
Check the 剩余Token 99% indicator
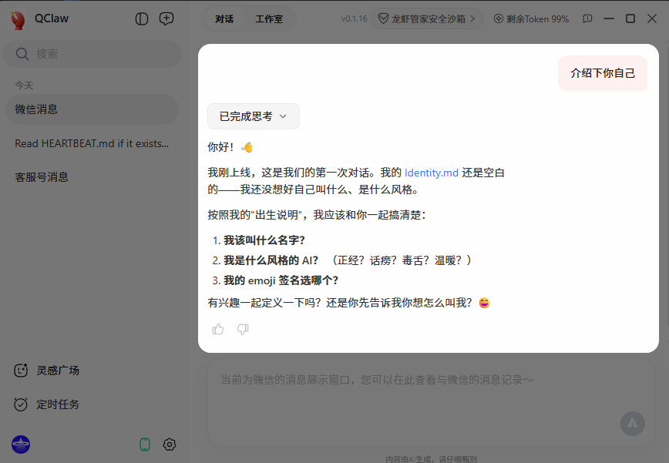point(531,18)
